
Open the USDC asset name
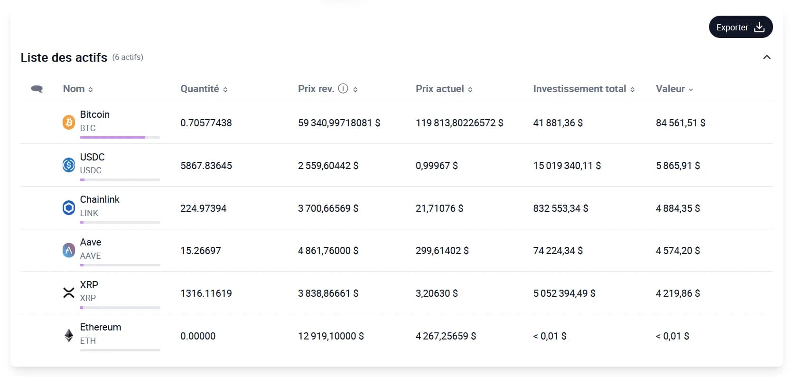(92, 157)
